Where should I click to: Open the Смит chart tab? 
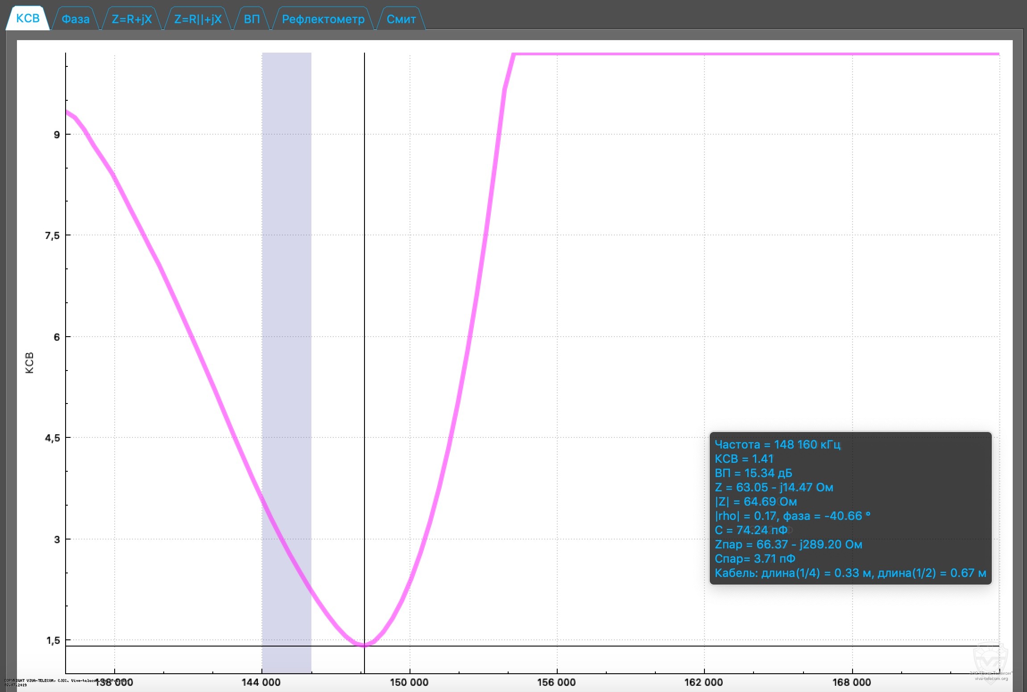[401, 19]
